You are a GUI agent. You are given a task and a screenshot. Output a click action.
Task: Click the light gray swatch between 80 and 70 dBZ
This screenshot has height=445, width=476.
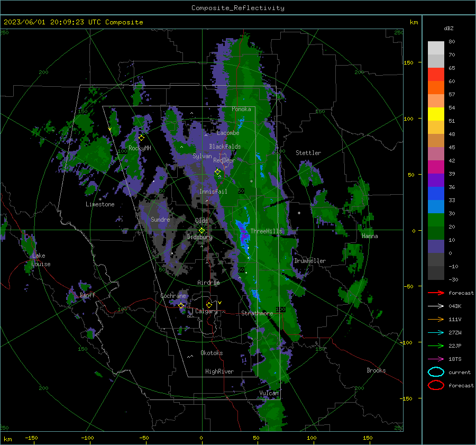[436, 48]
